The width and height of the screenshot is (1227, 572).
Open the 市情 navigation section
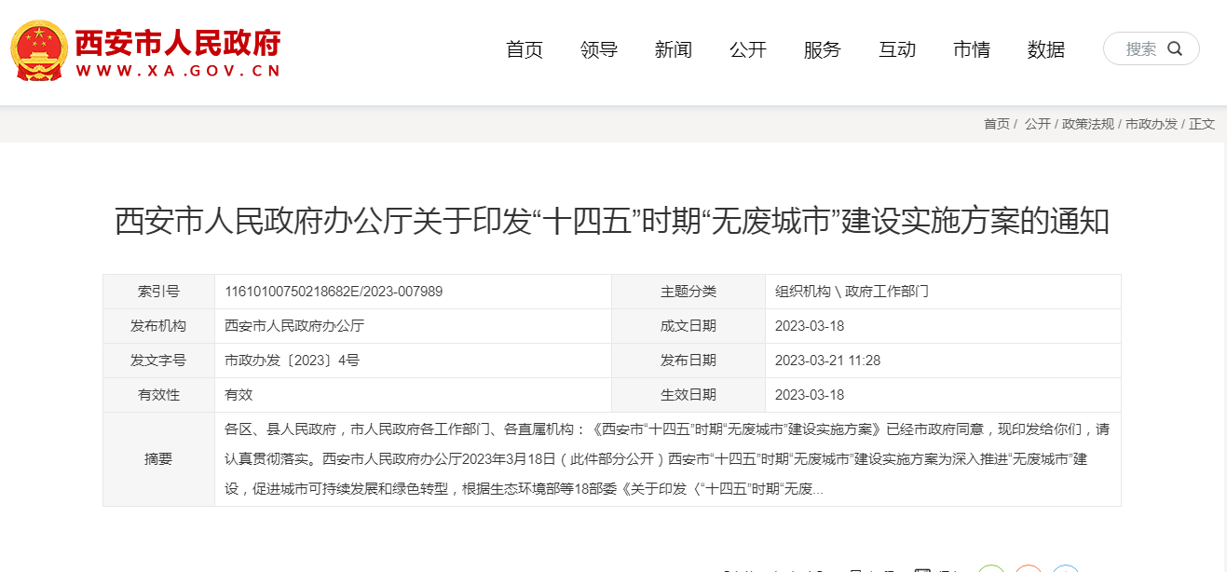971,50
